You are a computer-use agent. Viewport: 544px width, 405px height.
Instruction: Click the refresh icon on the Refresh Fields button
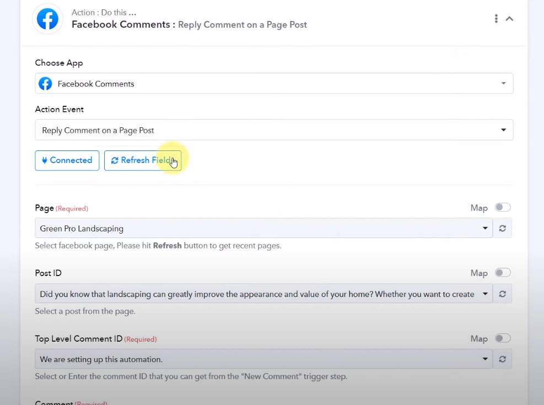point(115,160)
